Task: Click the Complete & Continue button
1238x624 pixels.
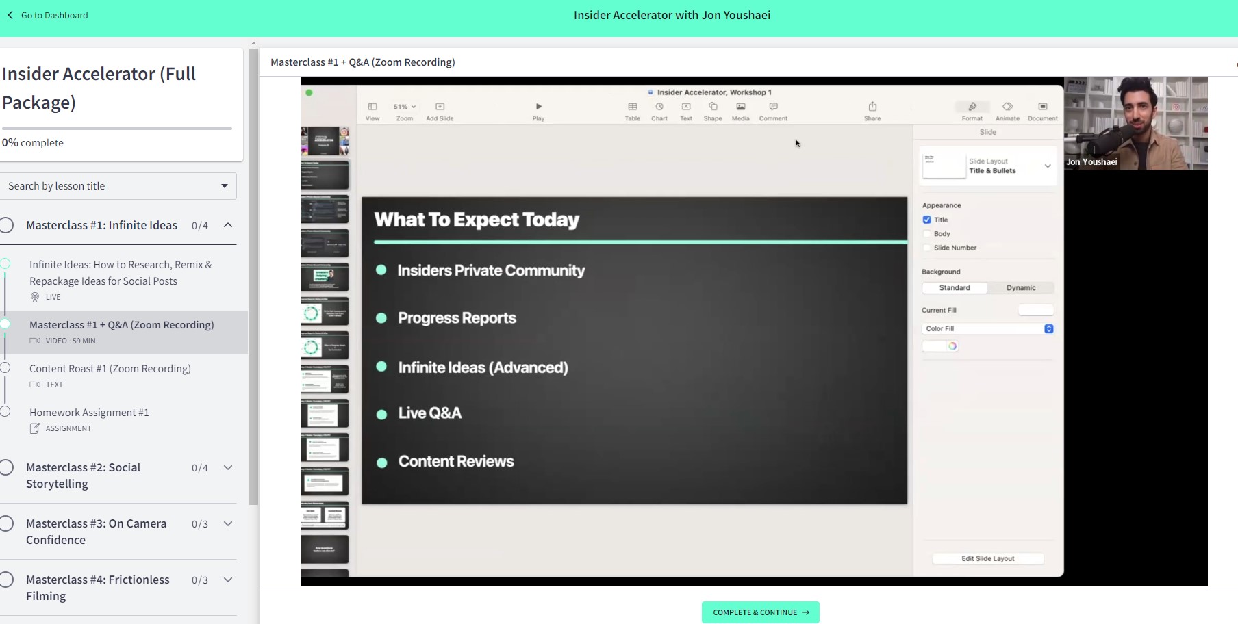Action: [x=760, y=612]
